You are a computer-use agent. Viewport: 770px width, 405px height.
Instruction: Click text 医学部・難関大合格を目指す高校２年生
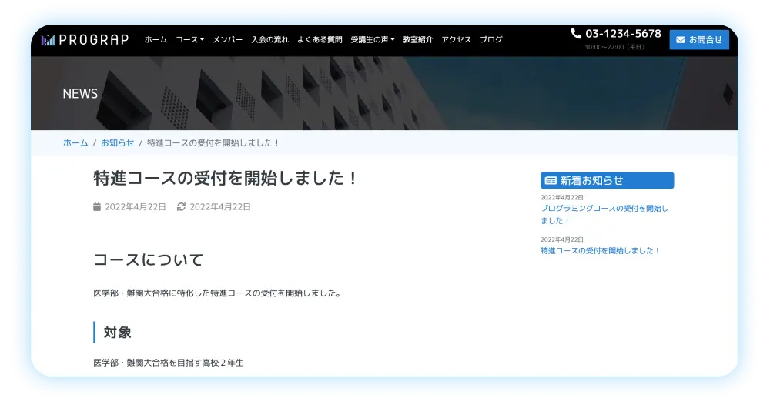click(x=169, y=363)
